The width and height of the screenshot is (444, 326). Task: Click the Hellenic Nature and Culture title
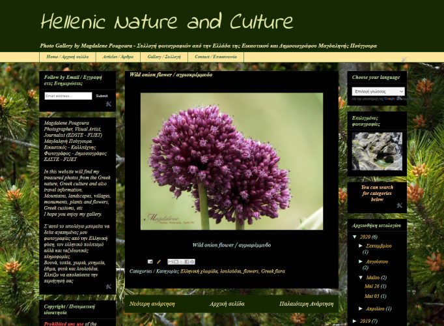pyautogui.click(x=167, y=22)
